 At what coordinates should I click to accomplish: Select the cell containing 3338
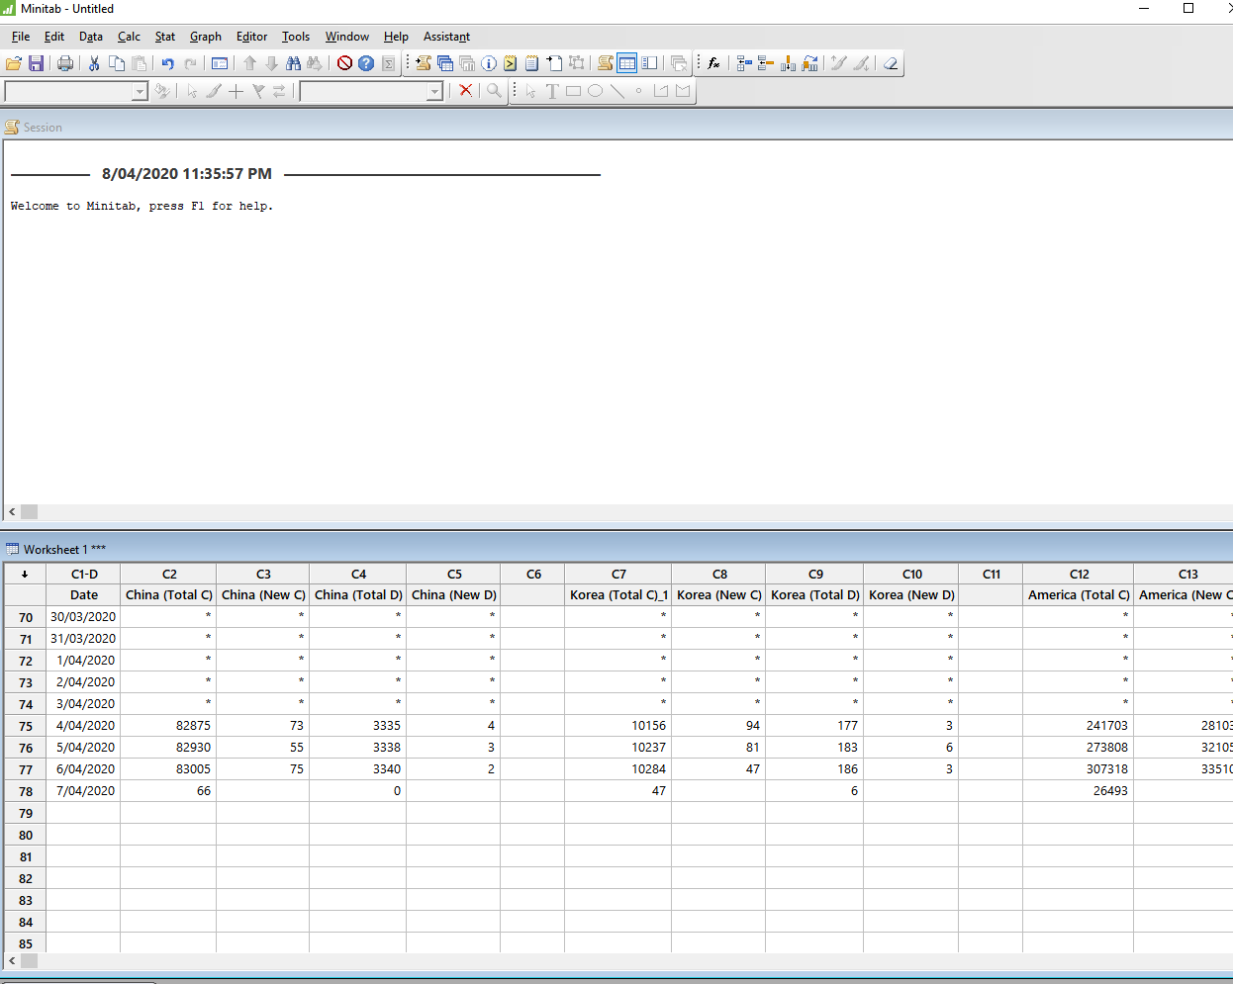(x=358, y=748)
